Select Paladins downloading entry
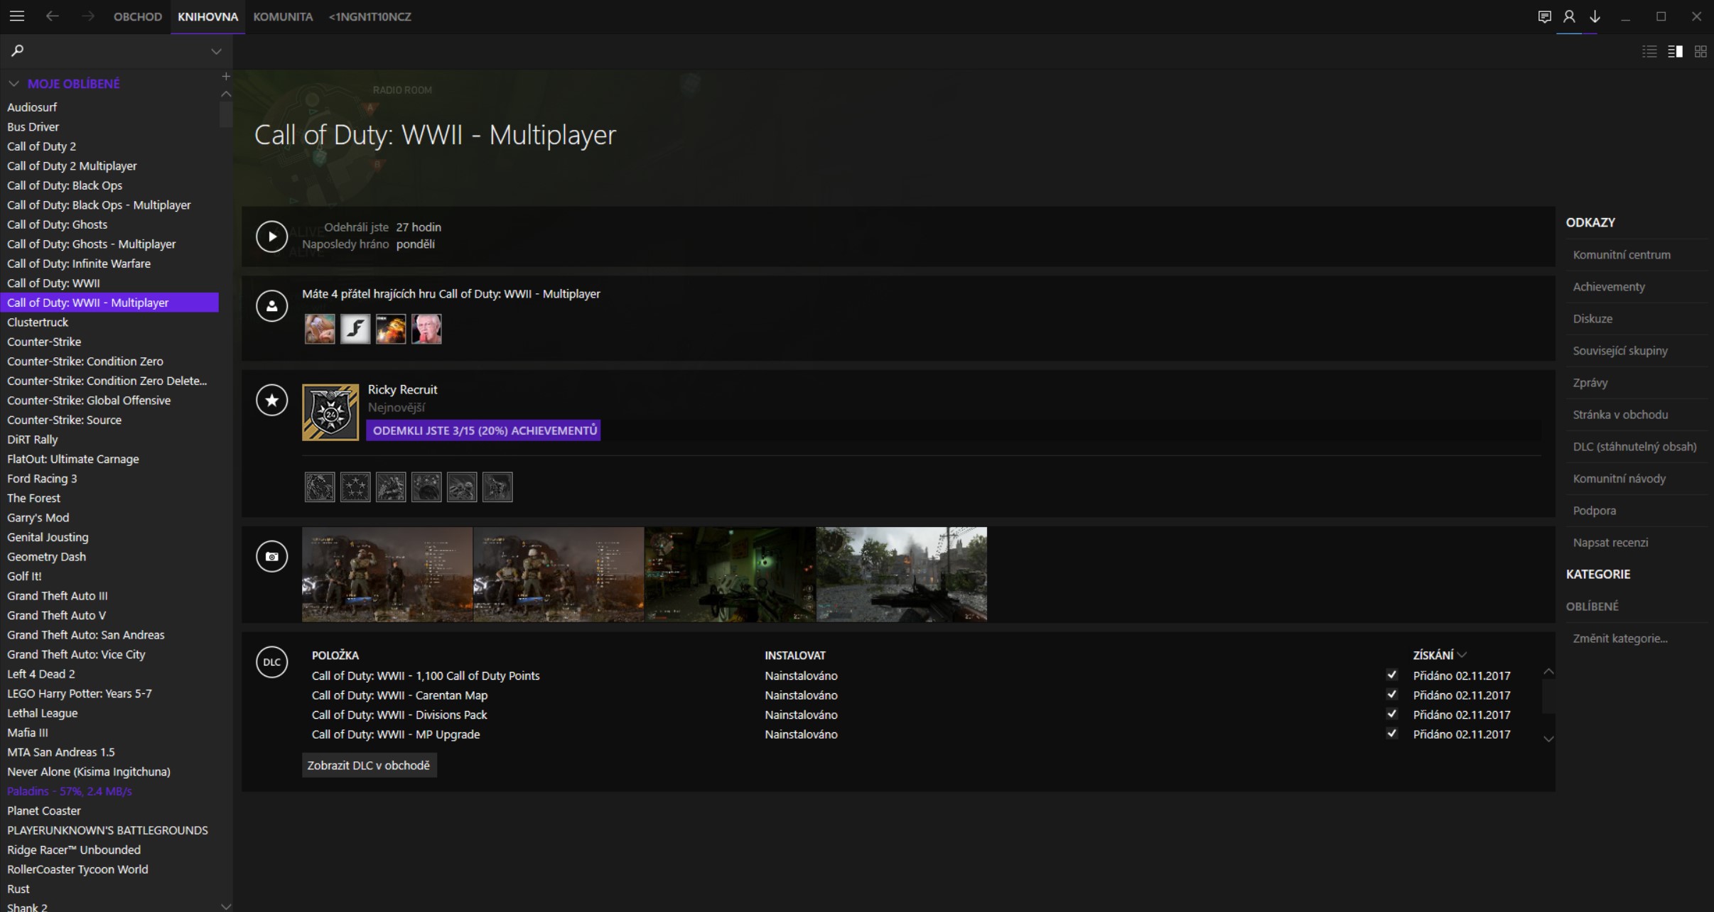1714x912 pixels. (70, 791)
